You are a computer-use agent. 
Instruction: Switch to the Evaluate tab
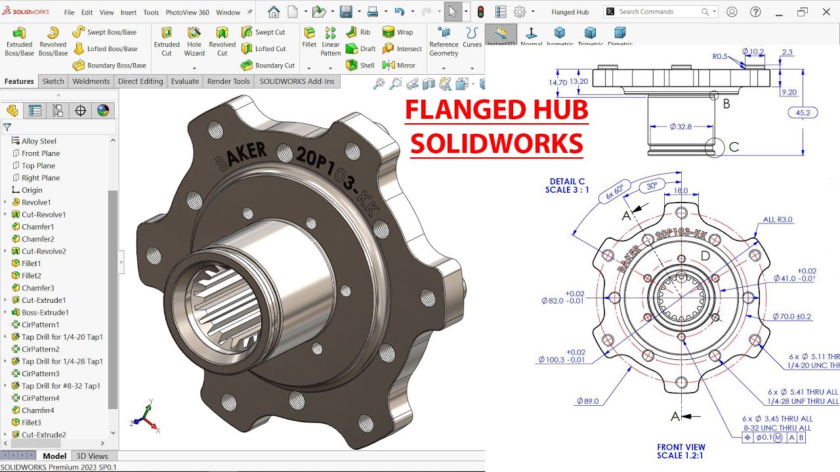click(185, 81)
